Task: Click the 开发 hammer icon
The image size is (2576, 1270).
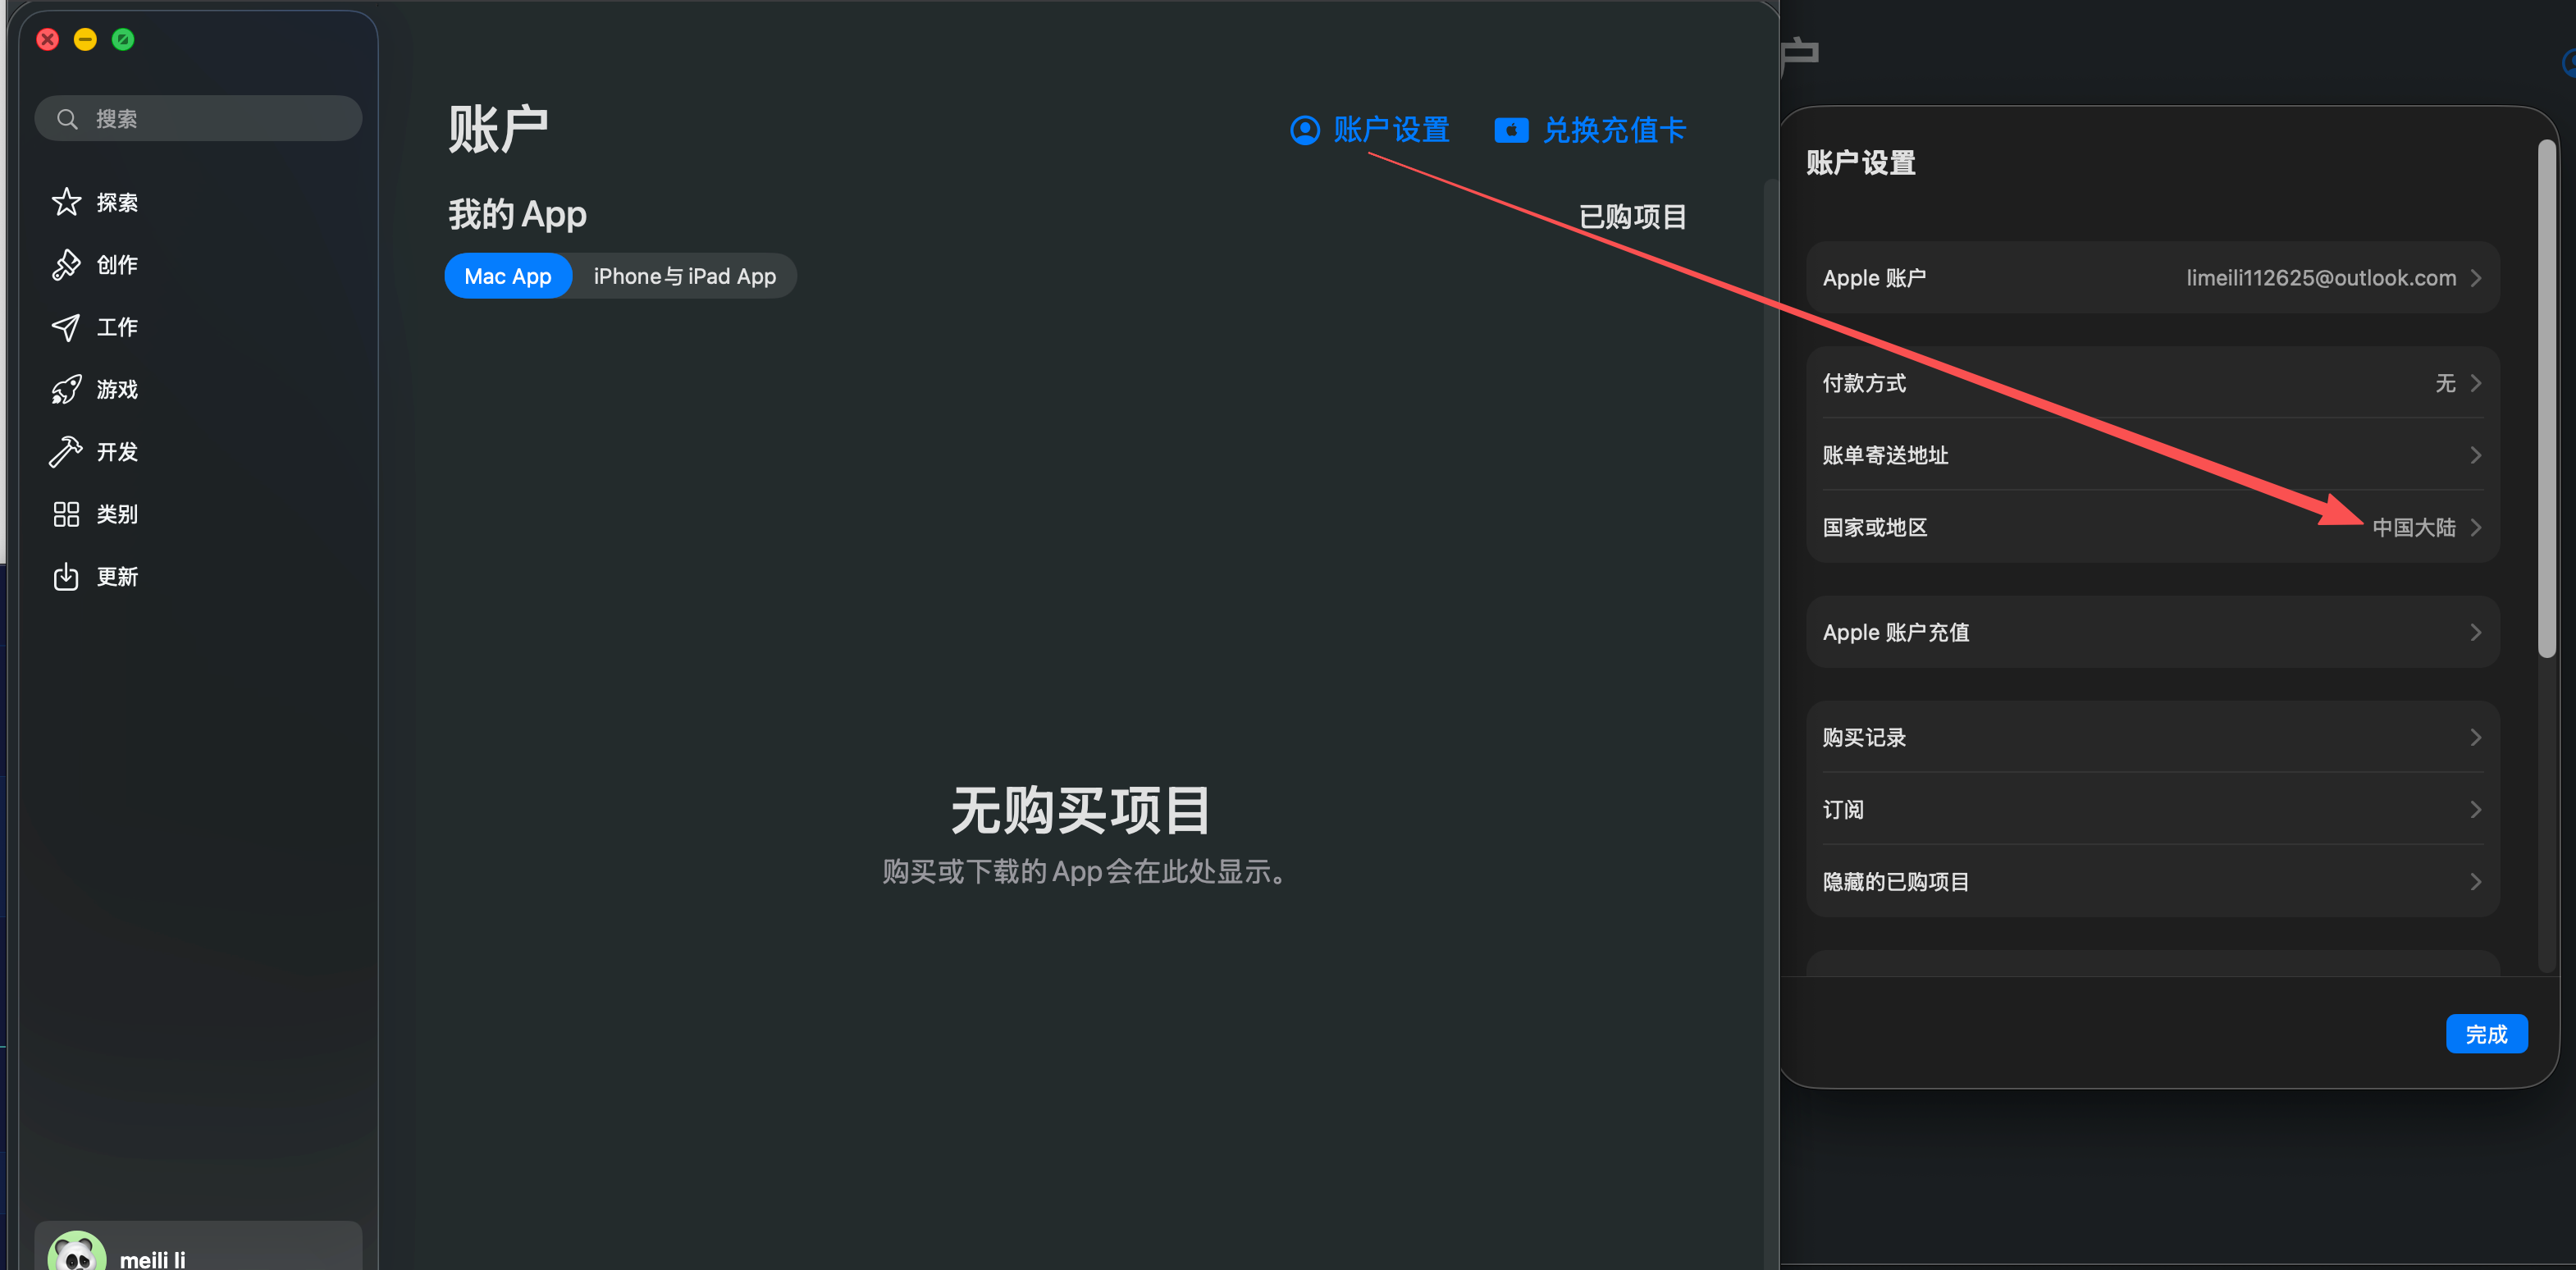Action: 66,452
